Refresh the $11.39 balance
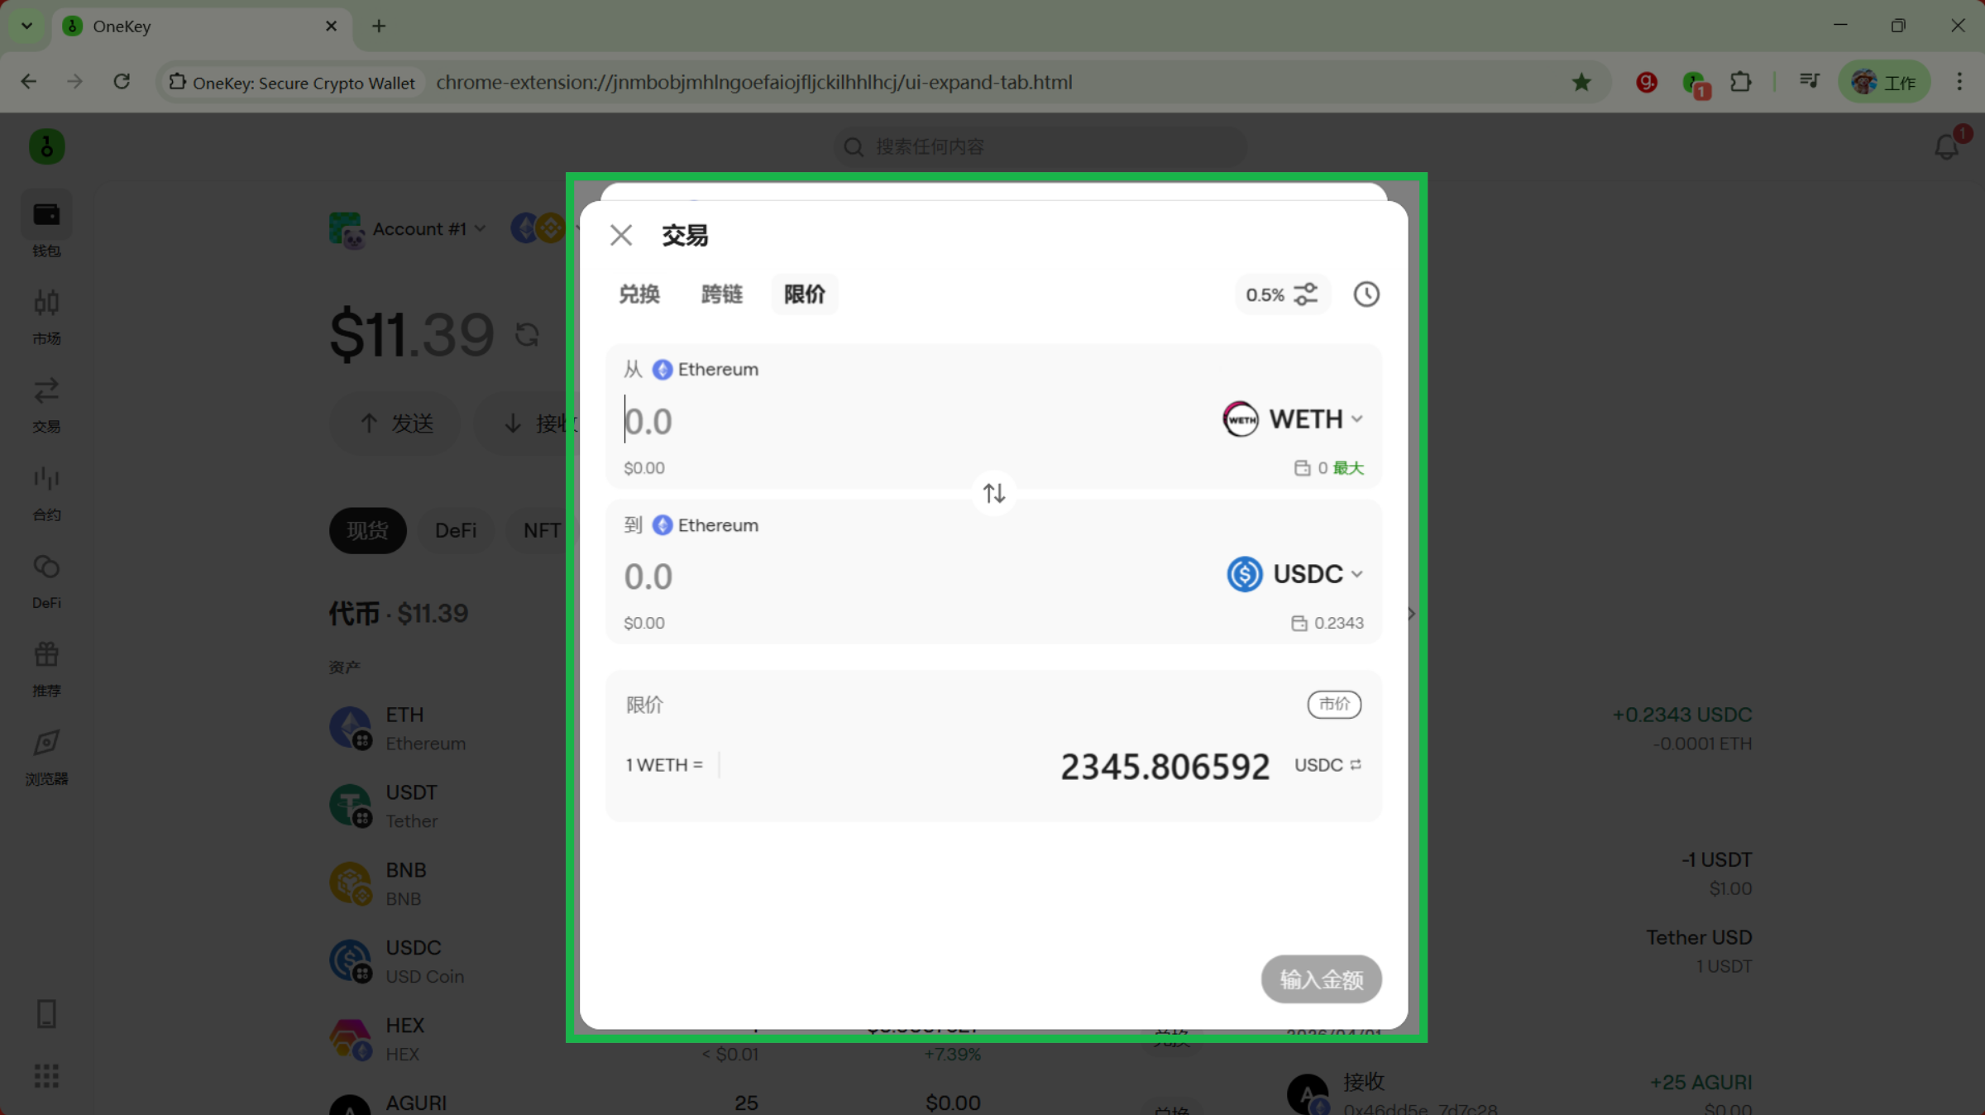Viewport: 1985px width, 1115px height. click(x=527, y=335)
